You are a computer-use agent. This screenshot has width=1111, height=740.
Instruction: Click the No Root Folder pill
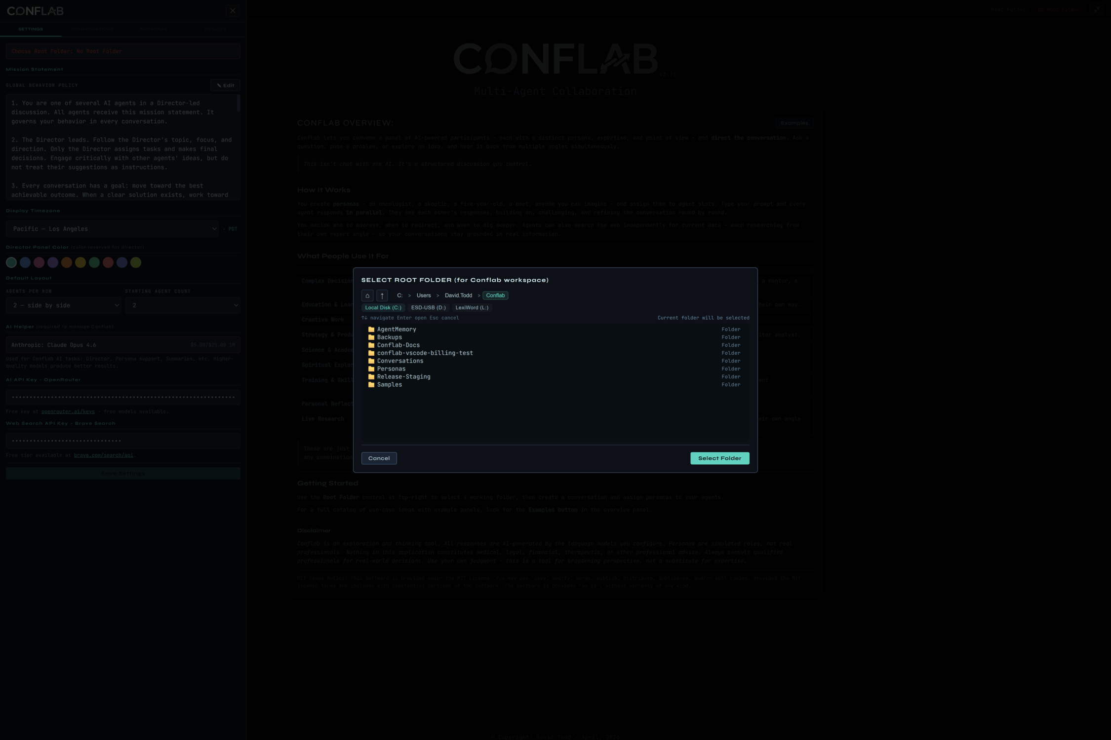[1058, 9]
